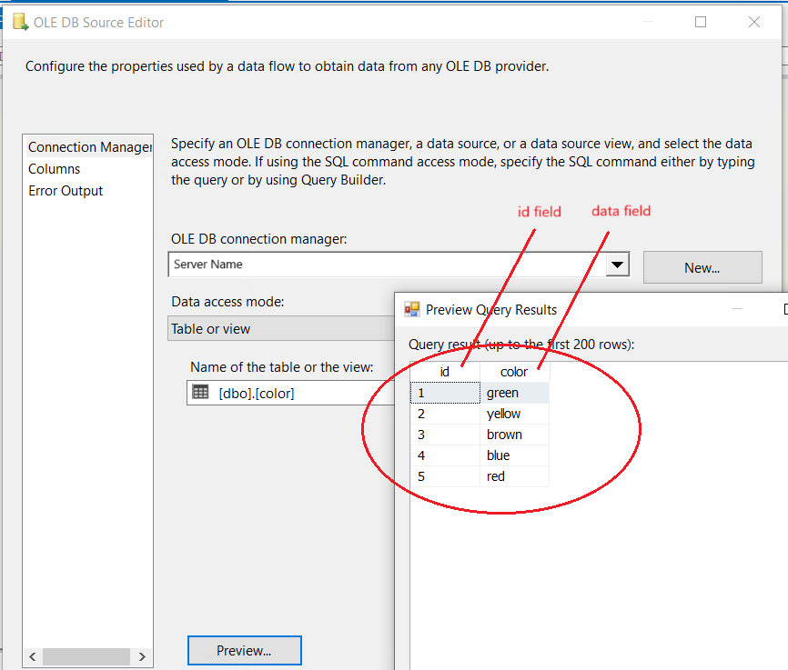Click the id cell with value 3
This screenshot has height=670, width=788.
(445, 435)
